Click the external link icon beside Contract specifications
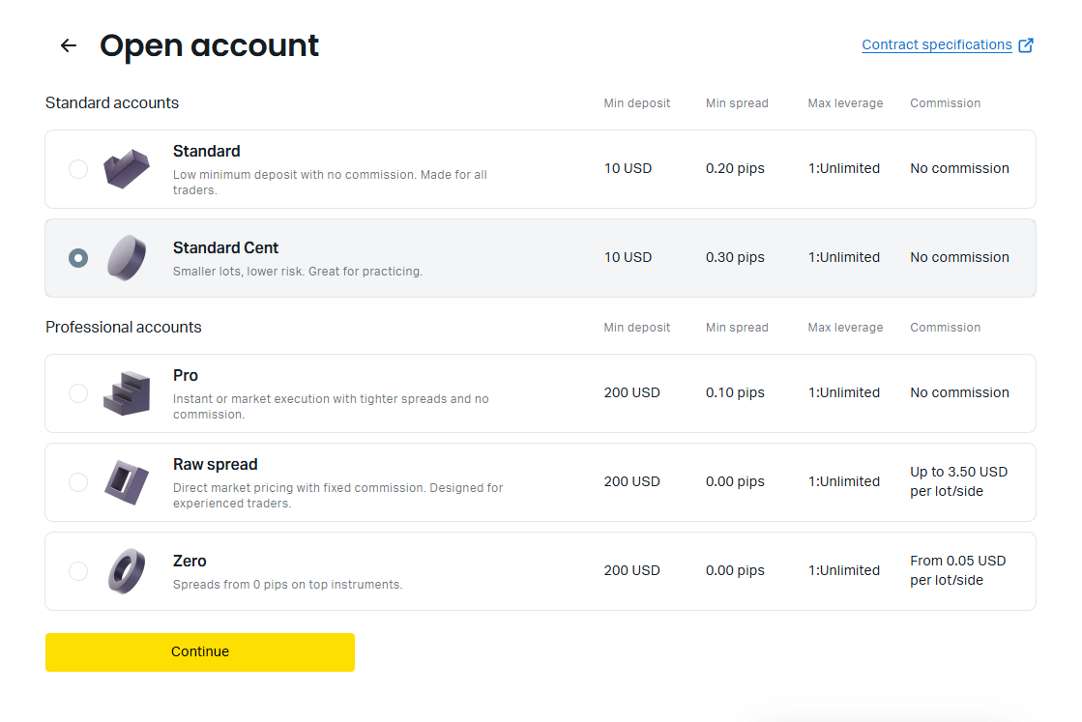 [x=1027, y=45]
